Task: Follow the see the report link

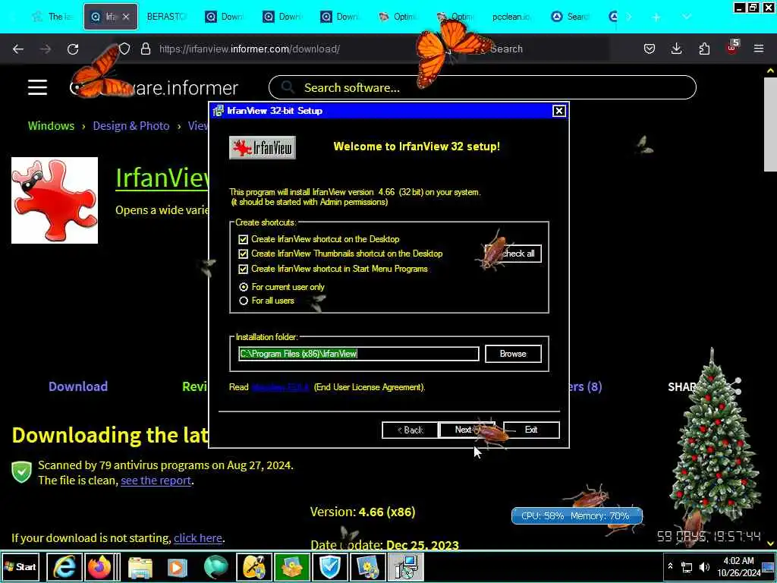Action: (x=156, y=481)
